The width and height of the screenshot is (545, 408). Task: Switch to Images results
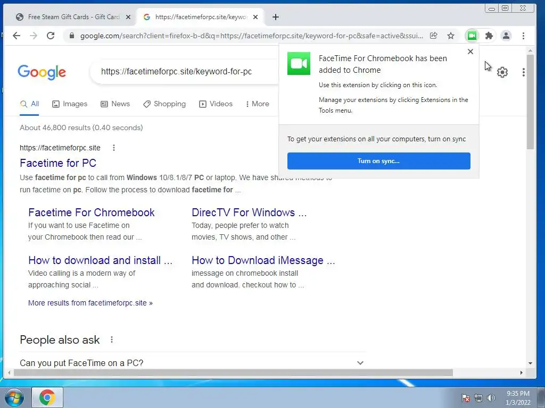70,104
